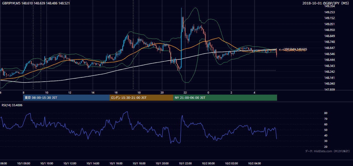The height and width of the screenshot is (166, 353).
Task: Click hour tick 18 under the price chart
Action: coord(139,93)
